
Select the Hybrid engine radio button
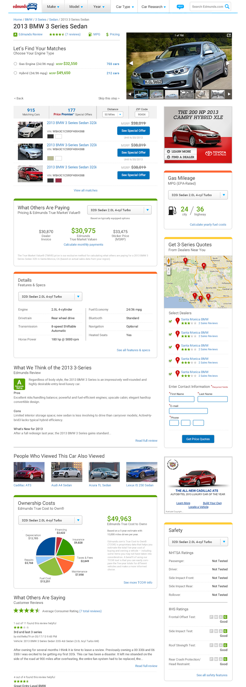coord(15,73)
